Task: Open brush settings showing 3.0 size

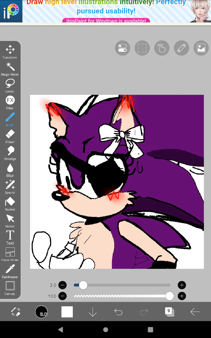Action: pos(41,312)
